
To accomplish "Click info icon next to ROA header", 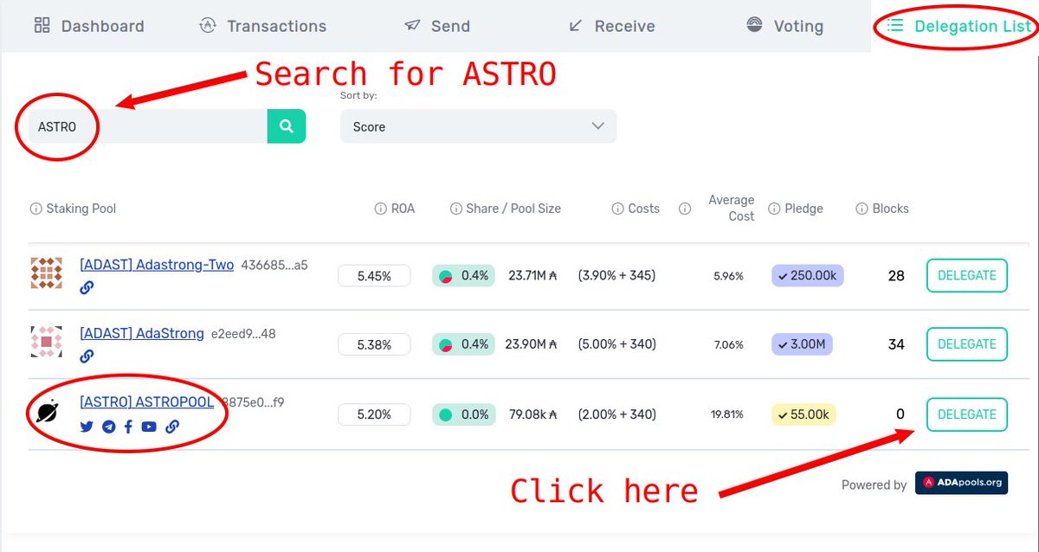I will click(380, 209).
